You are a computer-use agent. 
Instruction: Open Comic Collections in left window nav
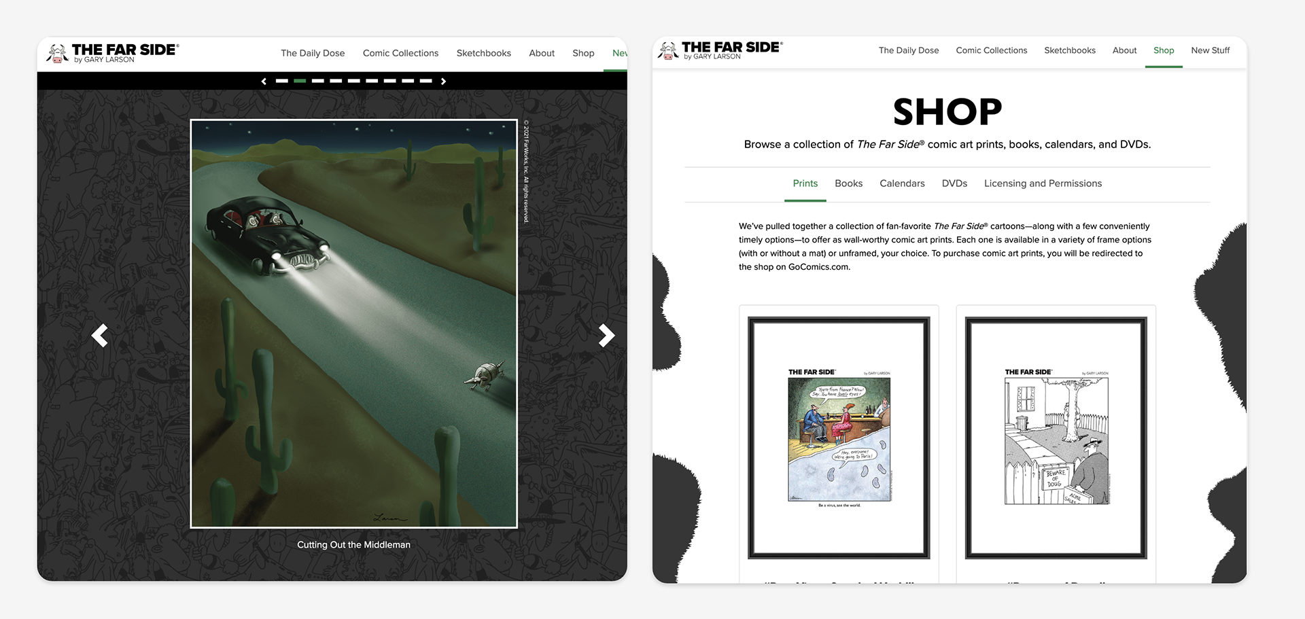pyautogui.click(x=400, y=53)
